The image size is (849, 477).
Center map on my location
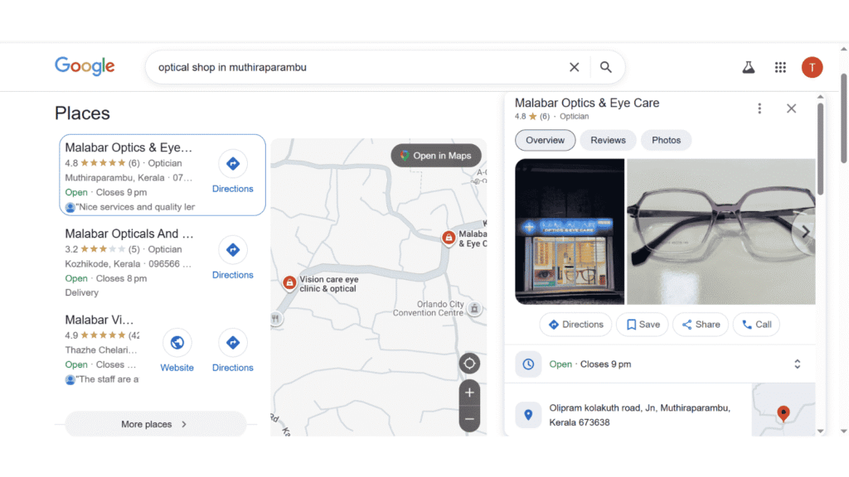[x=469, y=364]
